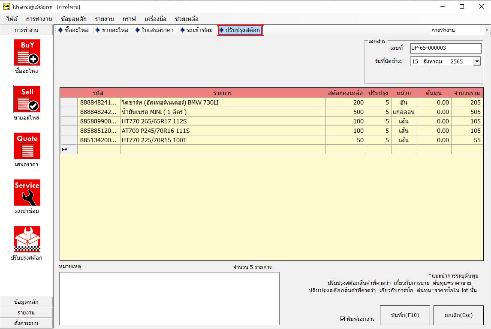Open the ไฟล์ menu
Screen dimensions: 491x329
click(x=12, y=19)
